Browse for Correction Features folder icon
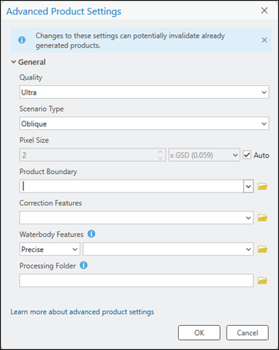This screenshot has width=279, height=350. (x=262, y=218)
